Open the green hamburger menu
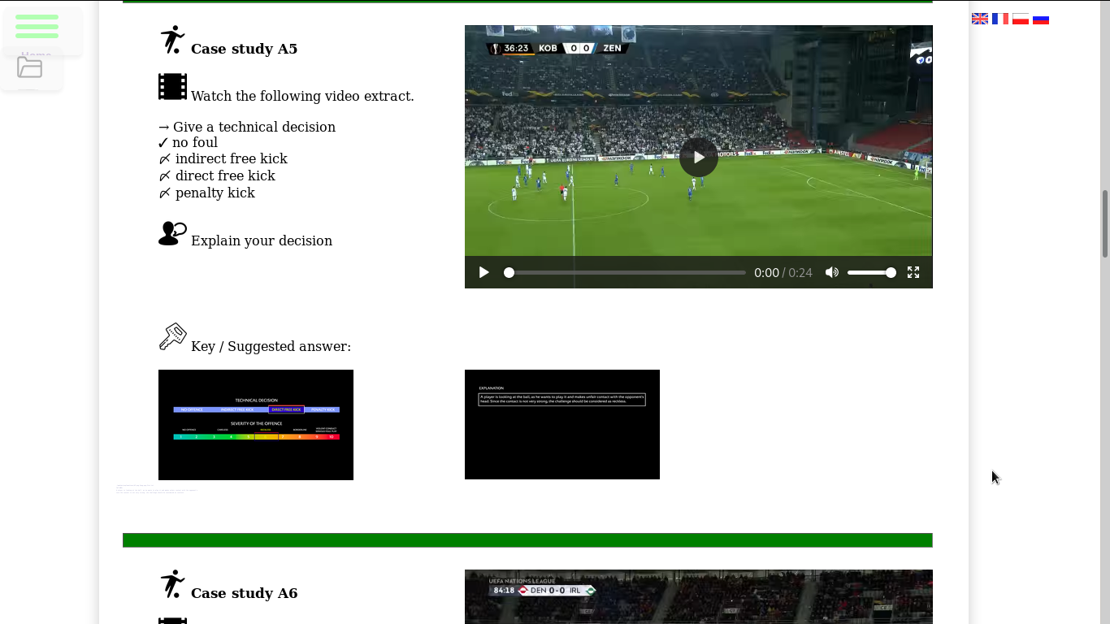The height and width of the screenshot is (624, 1110). tap(37, 27)
